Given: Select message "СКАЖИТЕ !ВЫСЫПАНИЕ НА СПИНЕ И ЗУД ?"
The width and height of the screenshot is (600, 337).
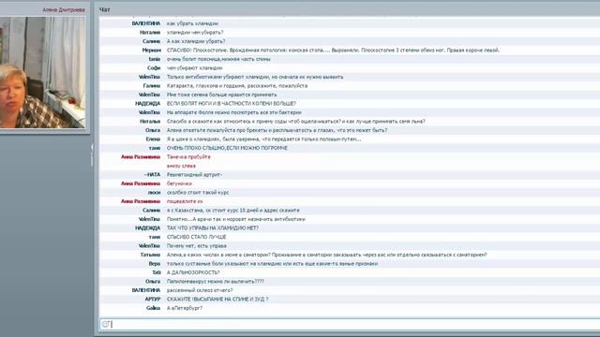Looking at the screenshot, I should (x=217, y=300).
